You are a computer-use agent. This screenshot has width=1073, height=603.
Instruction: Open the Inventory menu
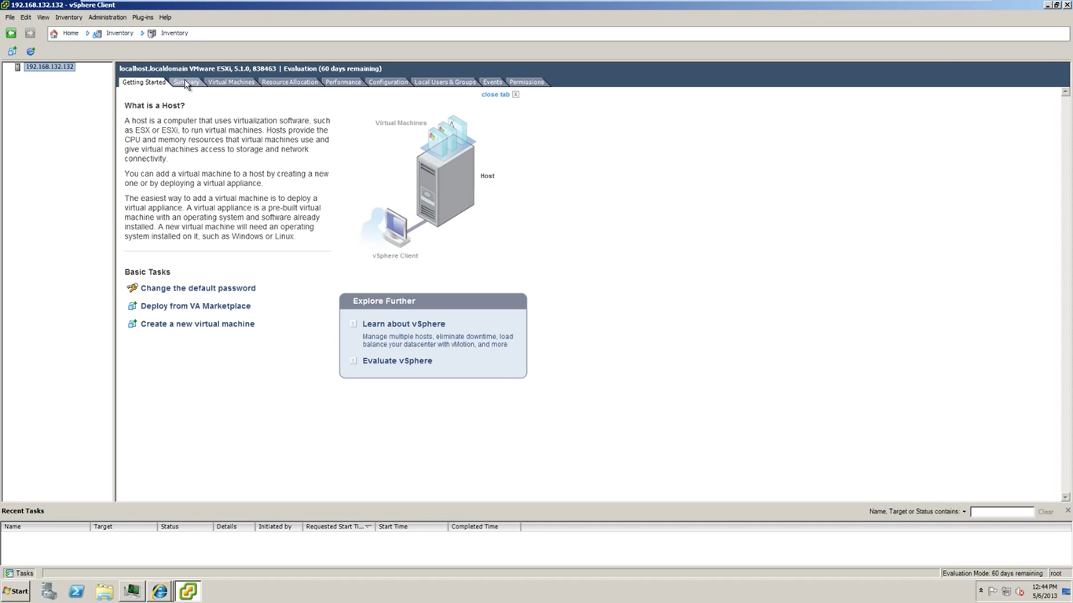tap(68, 17)
